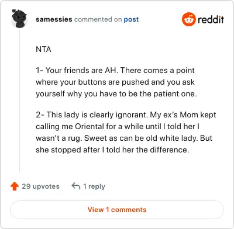The width and height of the screenshot is (234, 229).
Task: Click the line "where your buttons are pushed"
Action: (x=115, y=82)
